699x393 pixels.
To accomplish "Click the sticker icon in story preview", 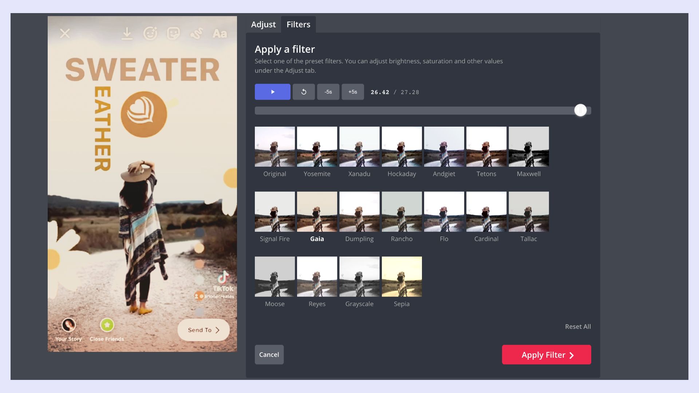I will pyautogui.click(x=173, y=33).
